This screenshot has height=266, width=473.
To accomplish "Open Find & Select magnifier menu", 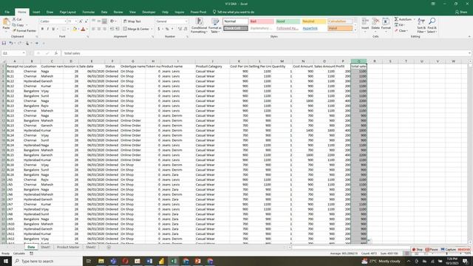I will tap(432, 26).
